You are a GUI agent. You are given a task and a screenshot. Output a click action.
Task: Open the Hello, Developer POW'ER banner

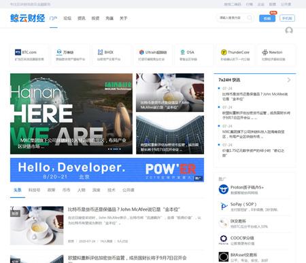coord(107,170)
